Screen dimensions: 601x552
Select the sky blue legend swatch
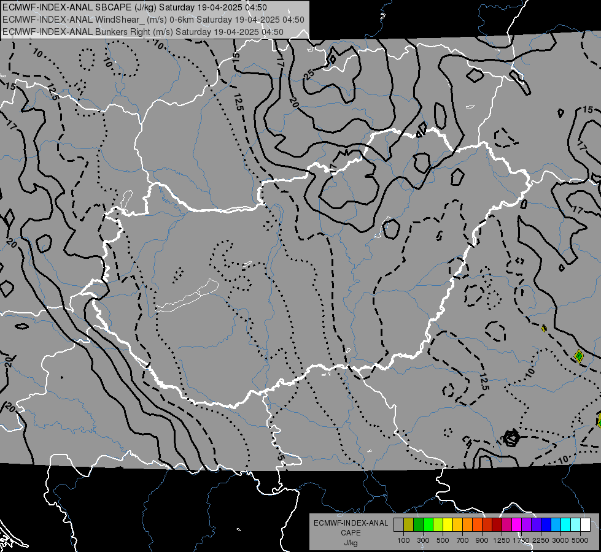click(x=556, y=525)
